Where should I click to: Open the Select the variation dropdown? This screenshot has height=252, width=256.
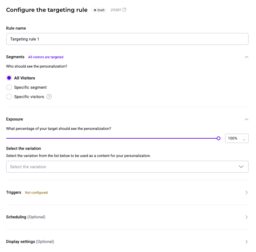pos(127,167)
